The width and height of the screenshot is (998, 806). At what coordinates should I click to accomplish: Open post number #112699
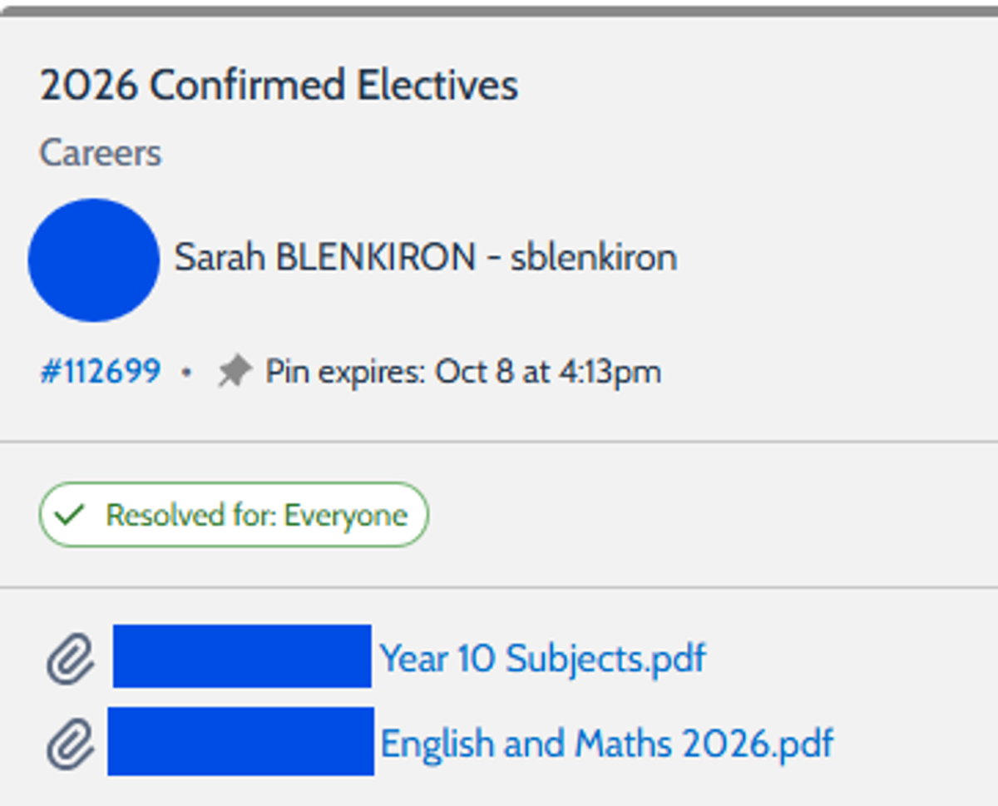pyautogui.click(x=101, y=372)
